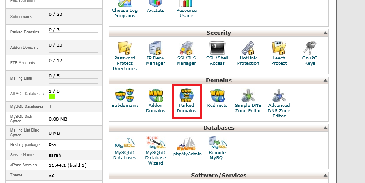
Task: Click the Resource Usage link
Action: (186, 13)
